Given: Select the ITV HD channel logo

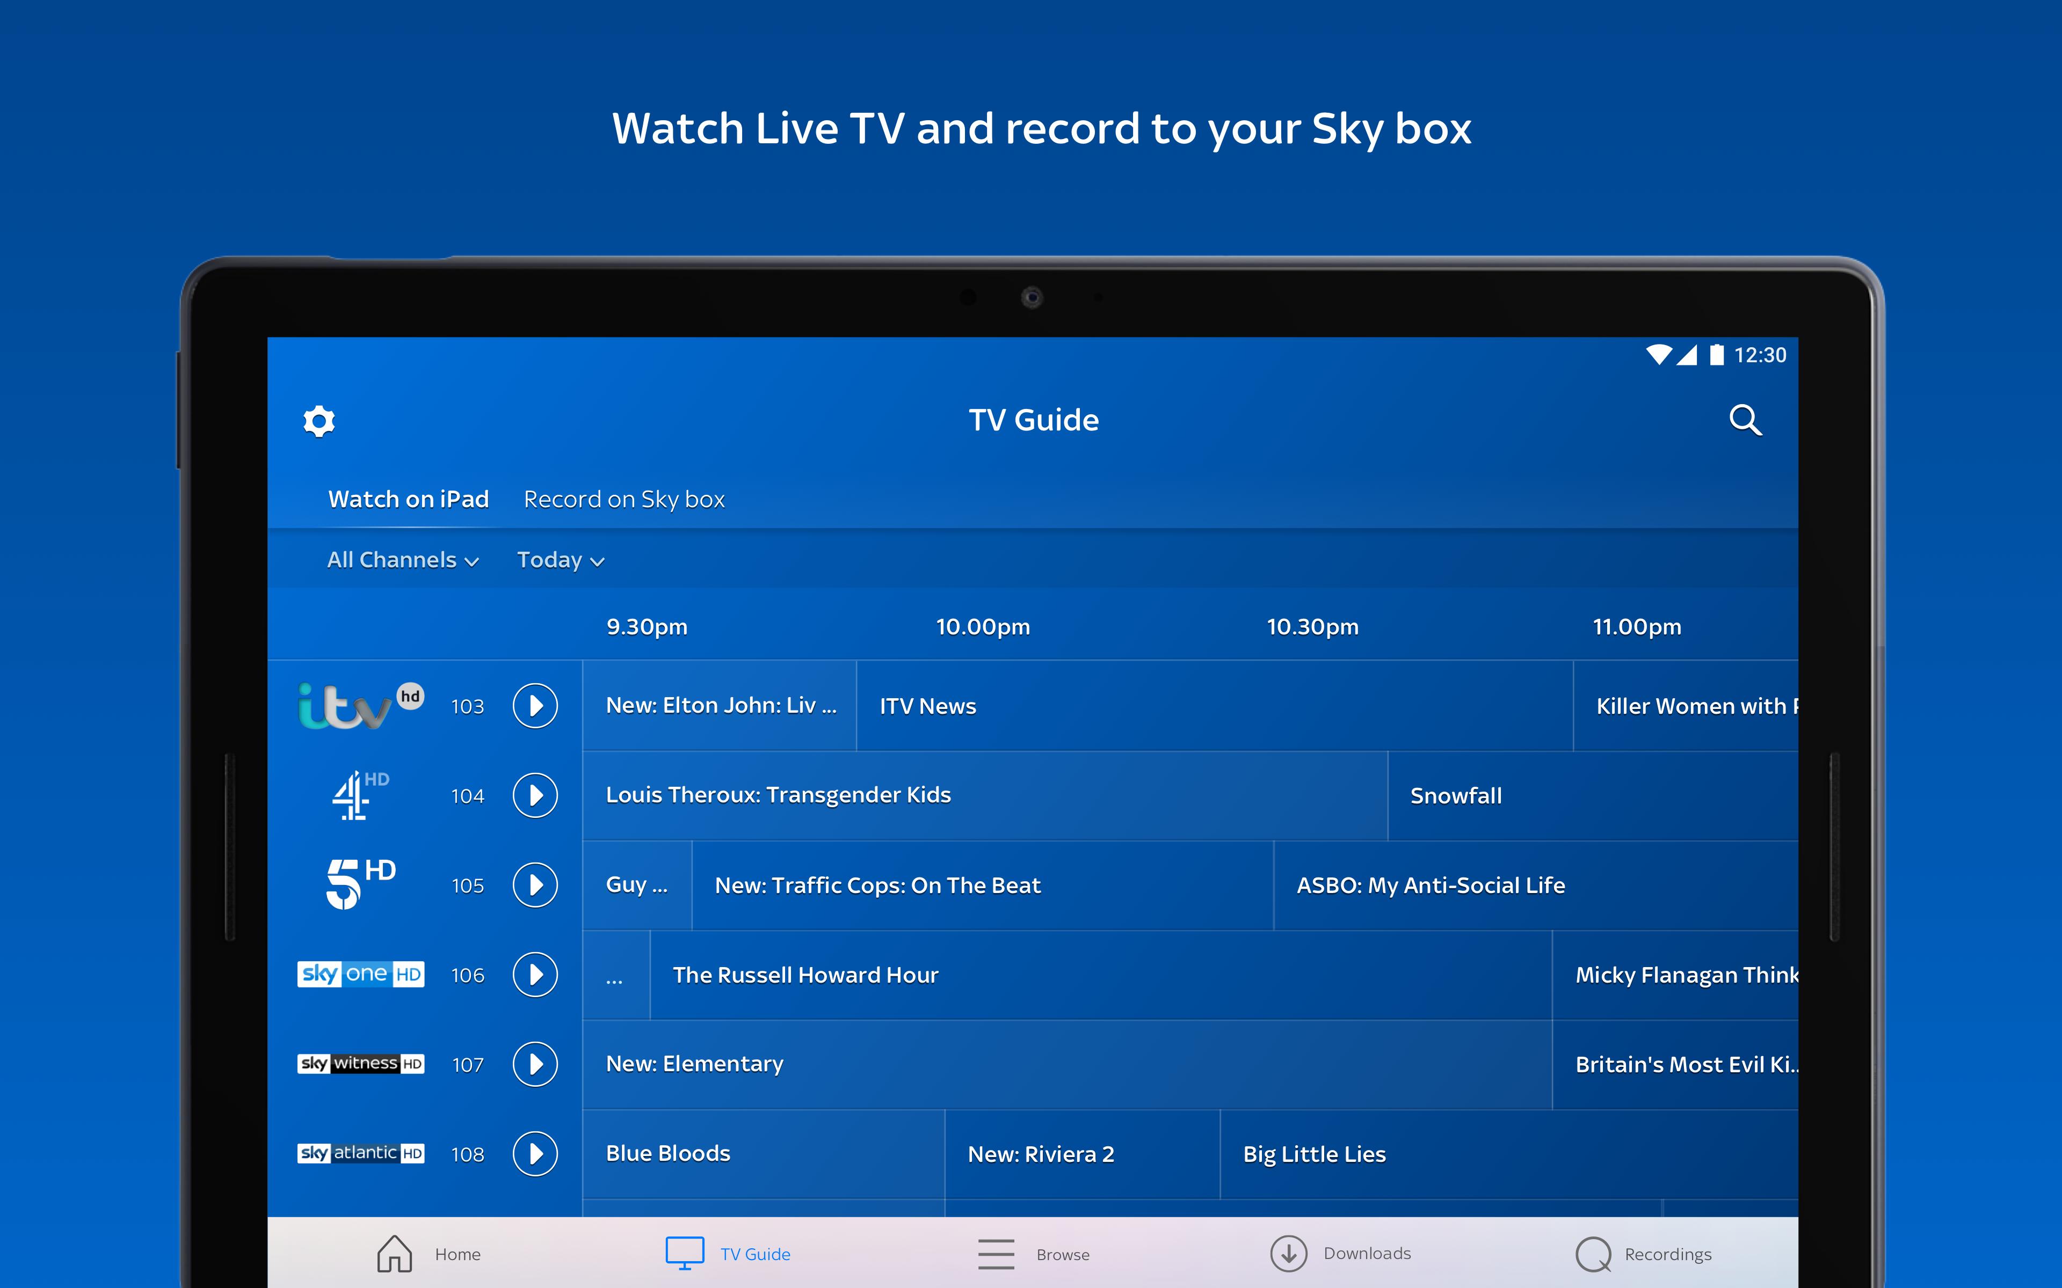Looking at the screenshot, I should point(360,706).
